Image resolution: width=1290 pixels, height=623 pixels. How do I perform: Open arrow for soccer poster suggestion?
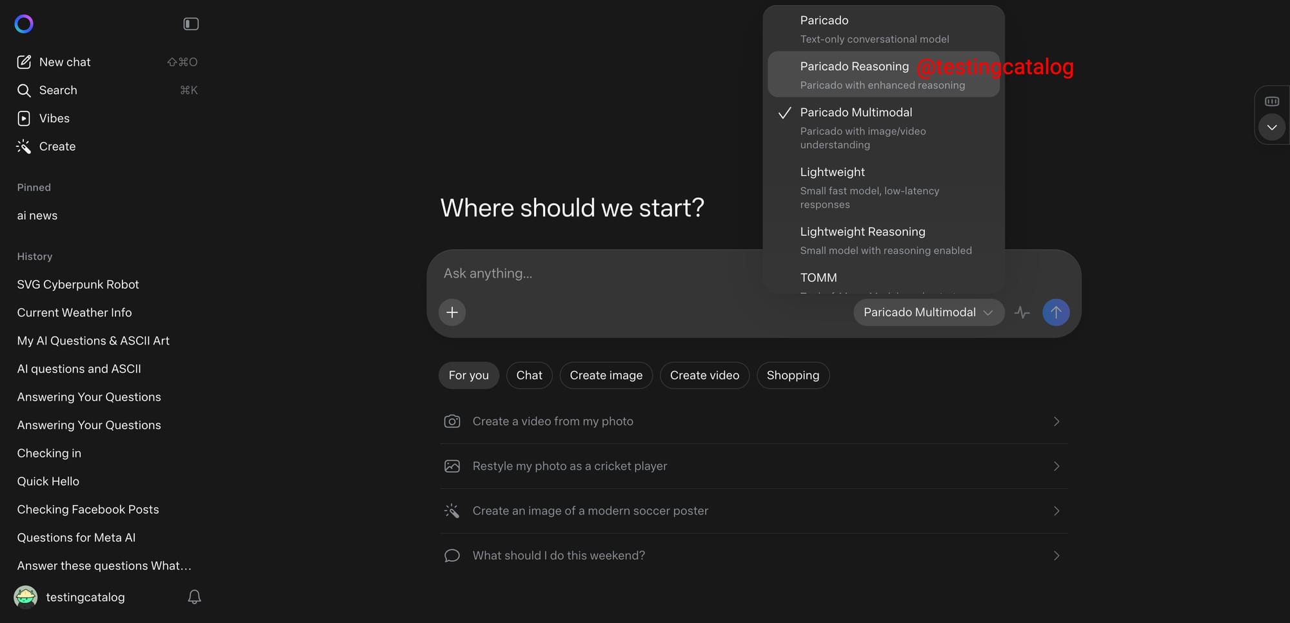[1057, 511]
